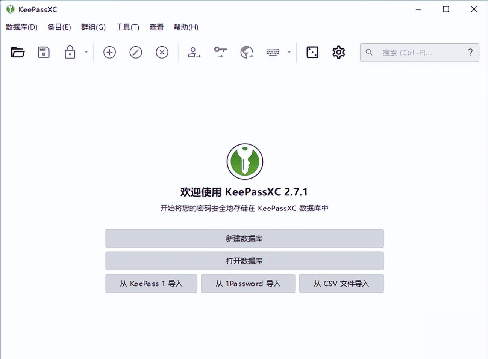Close the KeePassXC window
488x359 pixels.
tap(474, 9)
